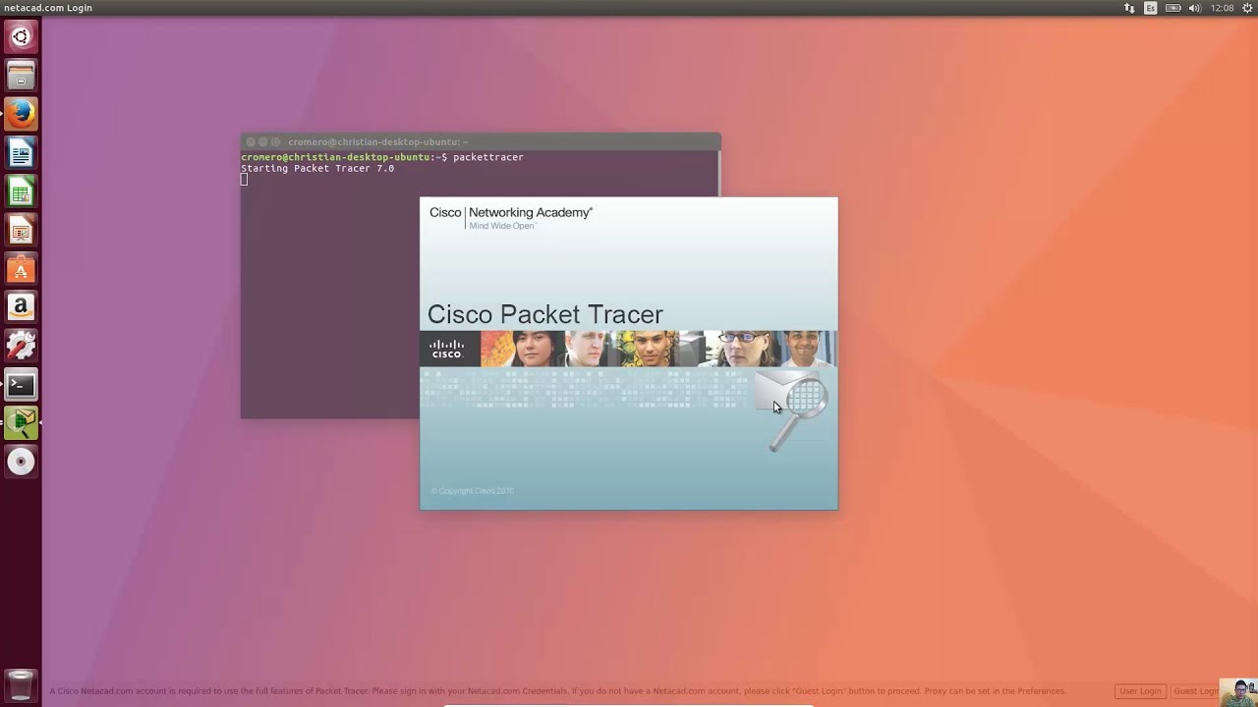Click the 'Cisco Packet Tracer' splash title
This screenshot has height=707, width=1258.
[x=545, y=314]
